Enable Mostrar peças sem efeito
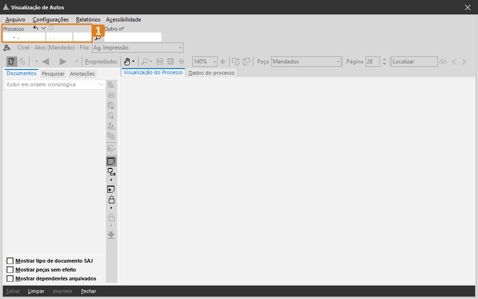The image size is (478, 299). tap(10, 270)
